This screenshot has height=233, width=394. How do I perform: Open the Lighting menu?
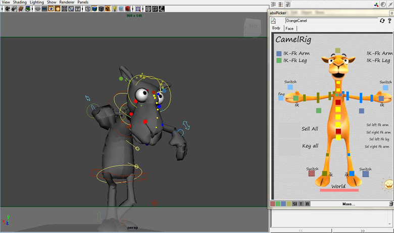[37, 2]
